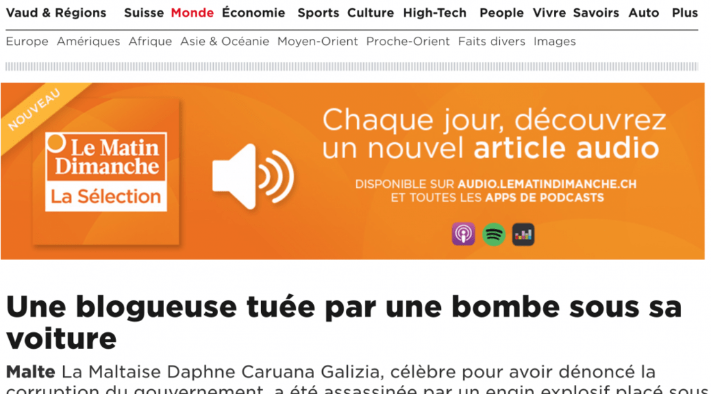This screenshot has height=394, width=711.
Task: Open the Plus menu in navigation
Action: click(x=685, y=12)
